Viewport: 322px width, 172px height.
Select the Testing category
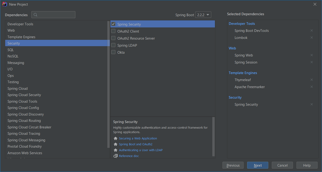pyautogui.click(x=56, y=82)
